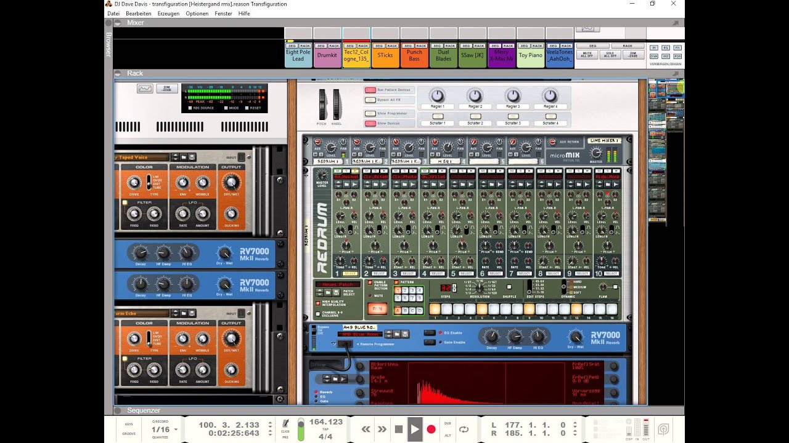The height and width of the screenshot is (443, 789).
Task: Start playback with the Play button
Action: pos(415,429)
